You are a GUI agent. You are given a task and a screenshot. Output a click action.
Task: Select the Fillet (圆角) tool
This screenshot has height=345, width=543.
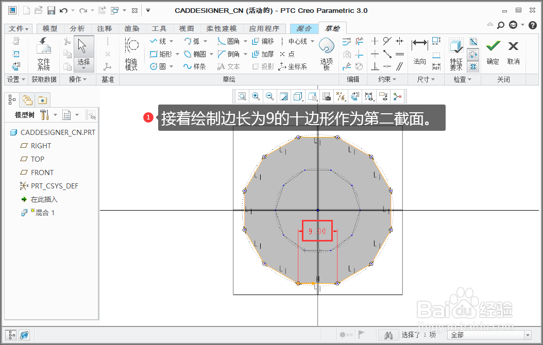pos(229,41)
